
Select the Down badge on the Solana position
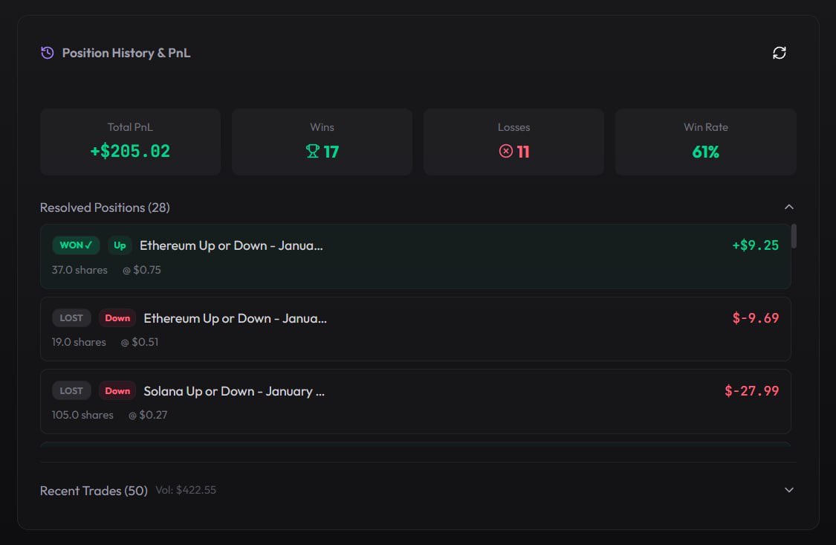(117, 390)
